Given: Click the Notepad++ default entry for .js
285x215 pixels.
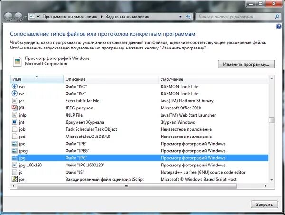Looking at the screenshot, I should click(x=203, y=172).
